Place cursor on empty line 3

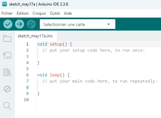99,57
